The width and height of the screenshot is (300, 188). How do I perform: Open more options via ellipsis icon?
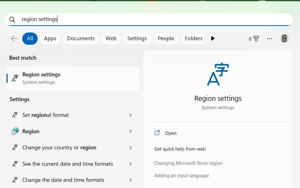click(x=270, y=38)
